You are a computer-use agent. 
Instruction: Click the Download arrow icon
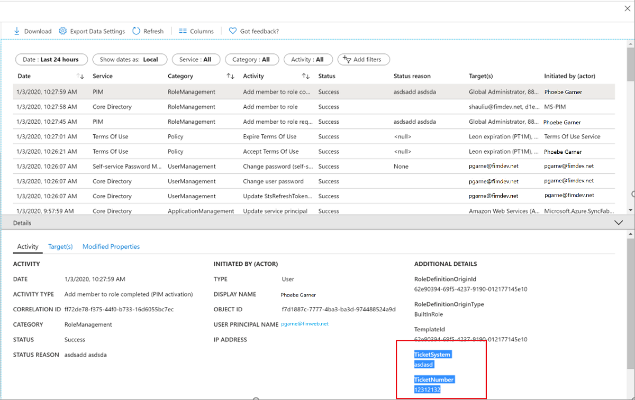[x=16, y=31]
